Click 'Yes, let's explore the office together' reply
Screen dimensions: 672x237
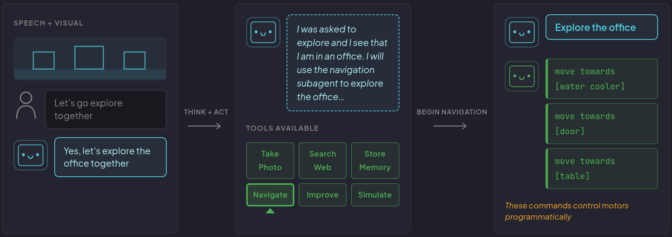111,157
